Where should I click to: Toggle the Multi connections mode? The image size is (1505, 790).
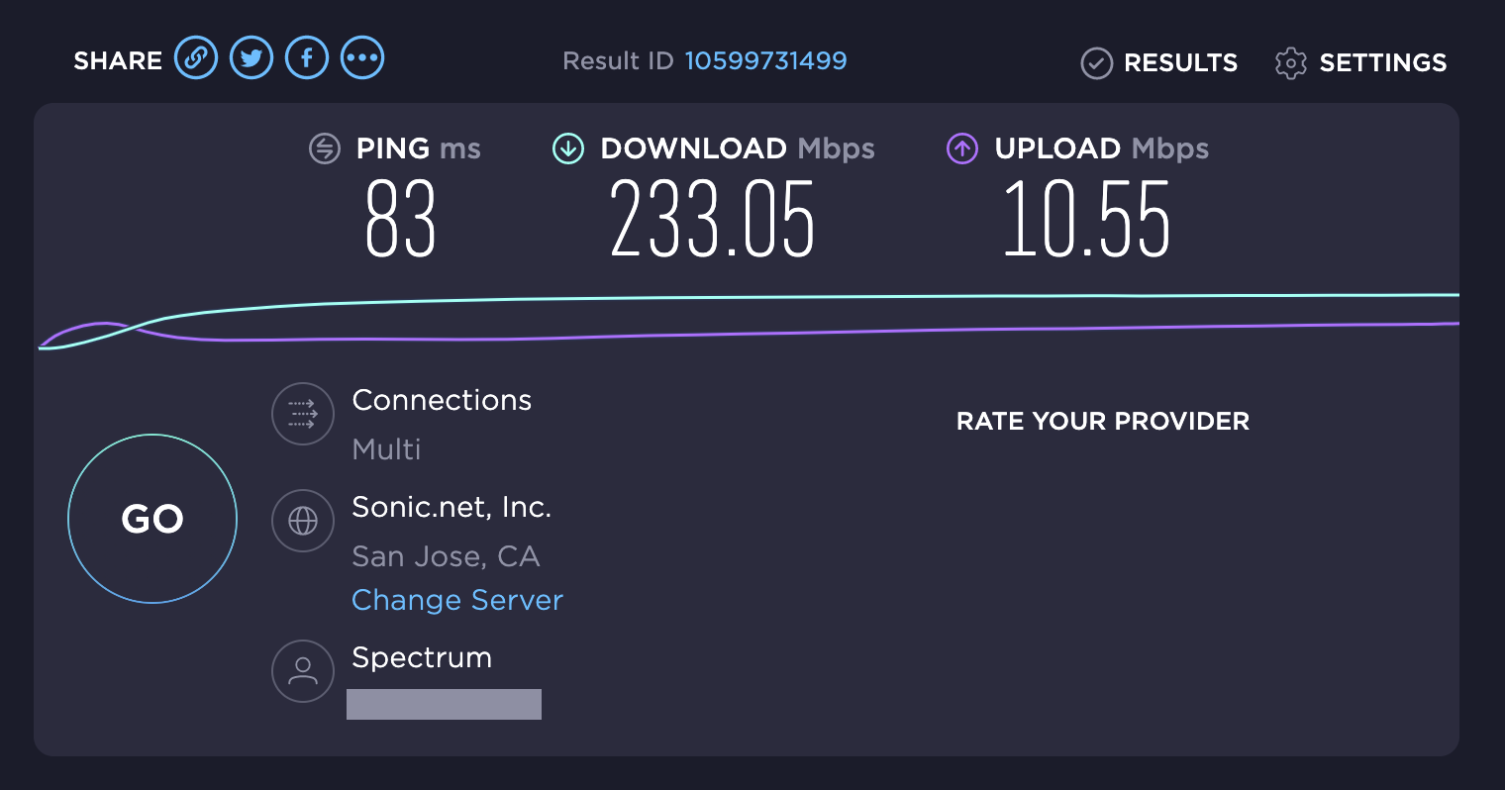tap(387, 449)
